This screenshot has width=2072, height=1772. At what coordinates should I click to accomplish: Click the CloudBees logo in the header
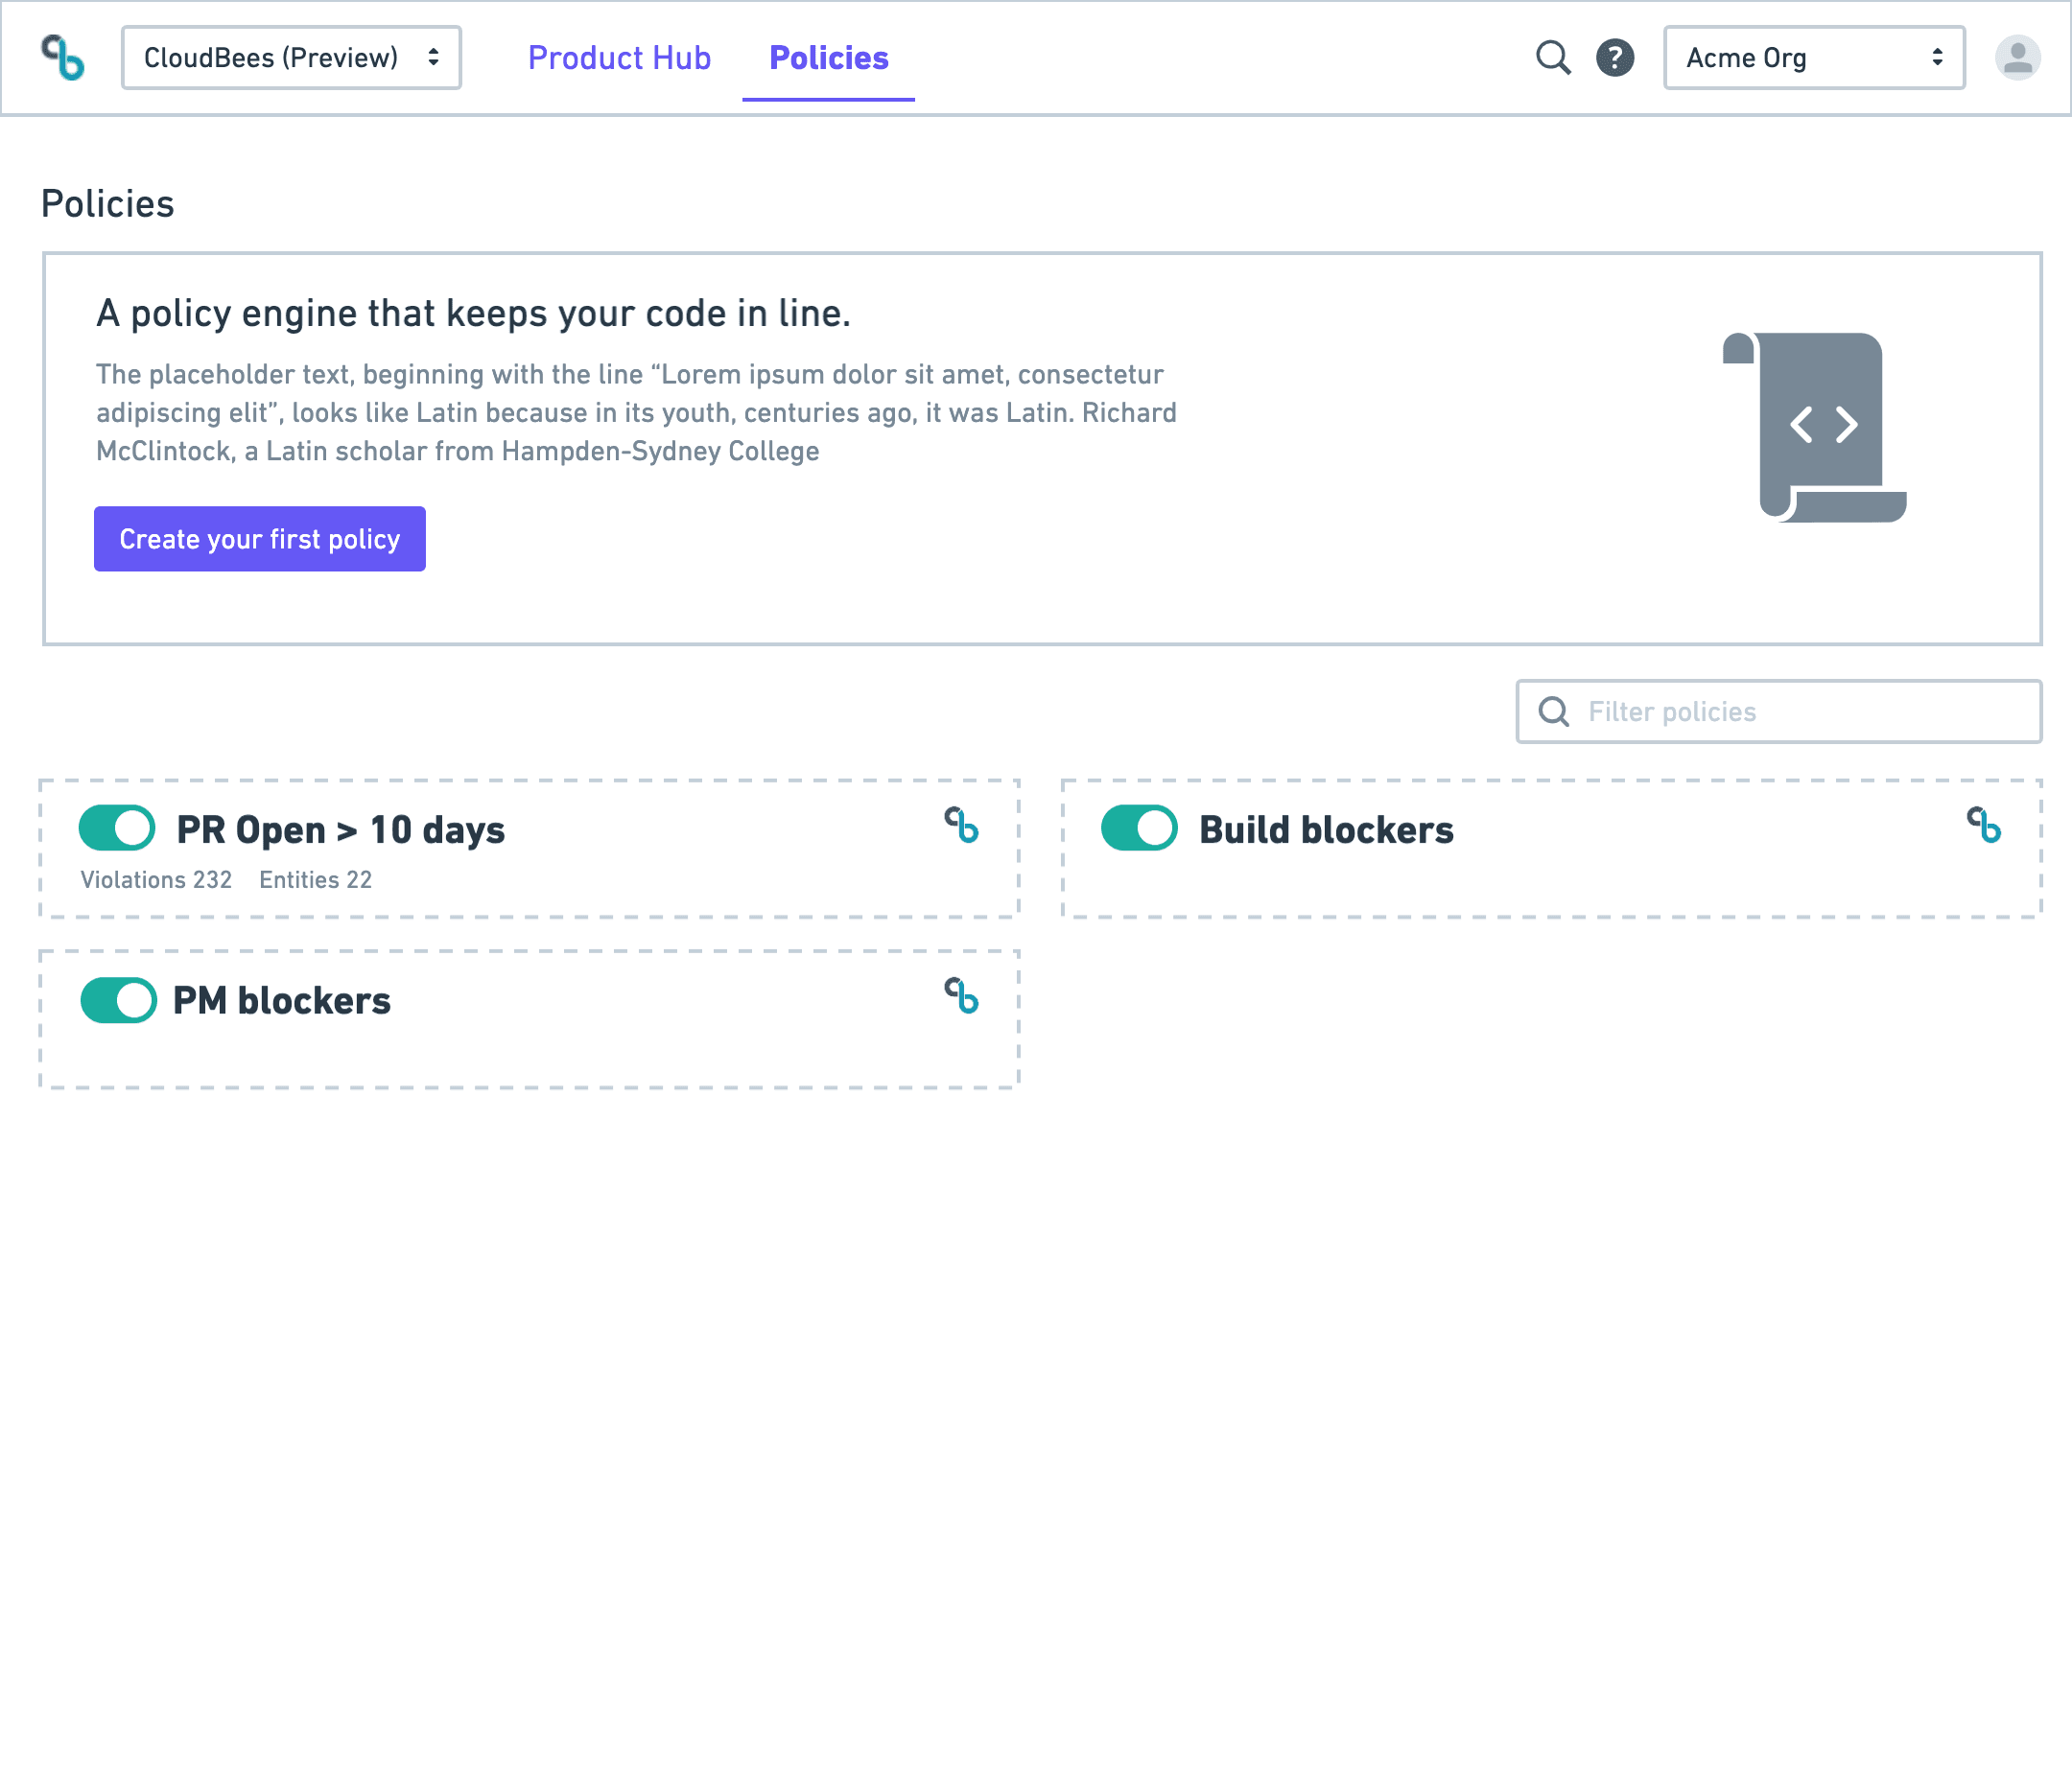[63, 58]
